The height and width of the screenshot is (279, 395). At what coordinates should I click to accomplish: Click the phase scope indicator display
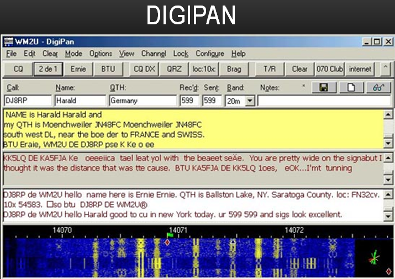pos(374,257)
